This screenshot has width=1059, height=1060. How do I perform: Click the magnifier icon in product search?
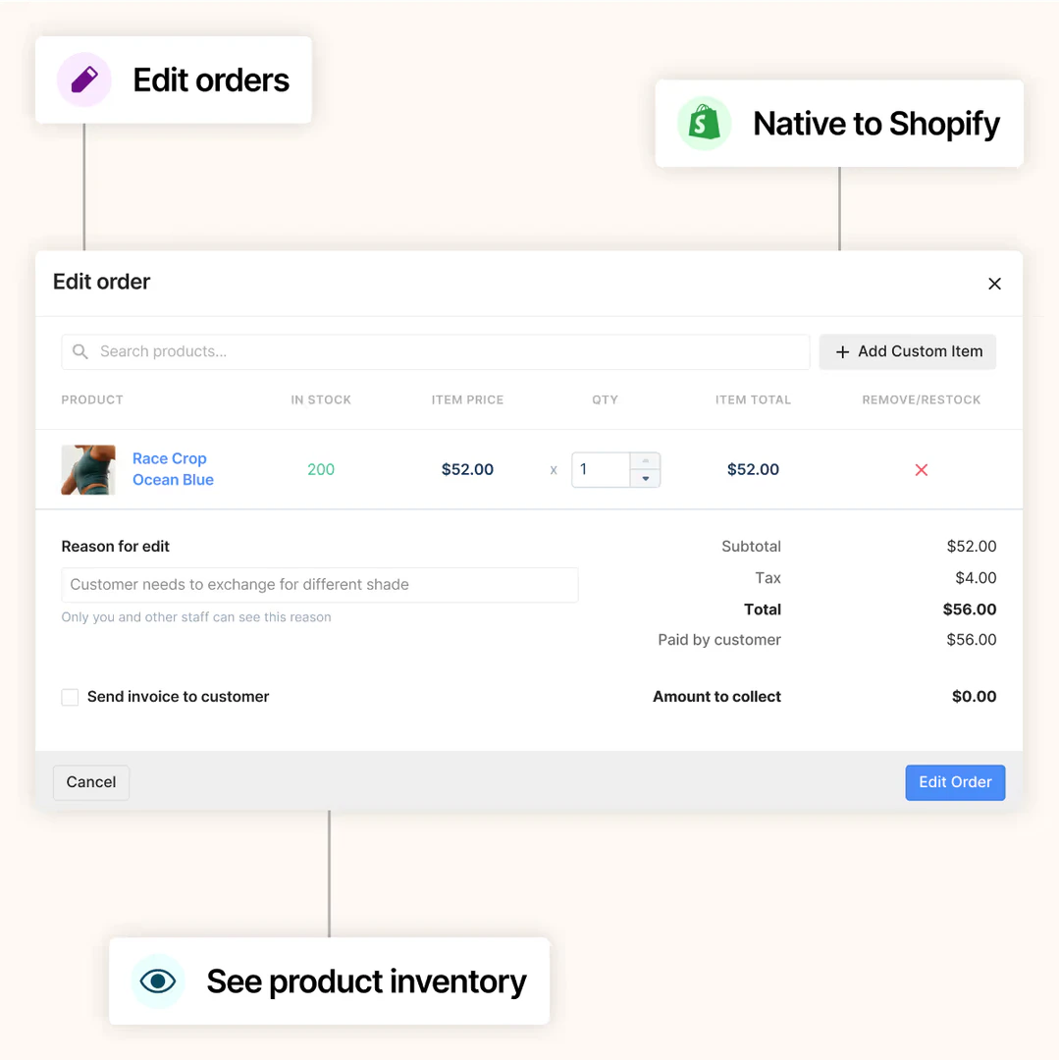point(80,351)
